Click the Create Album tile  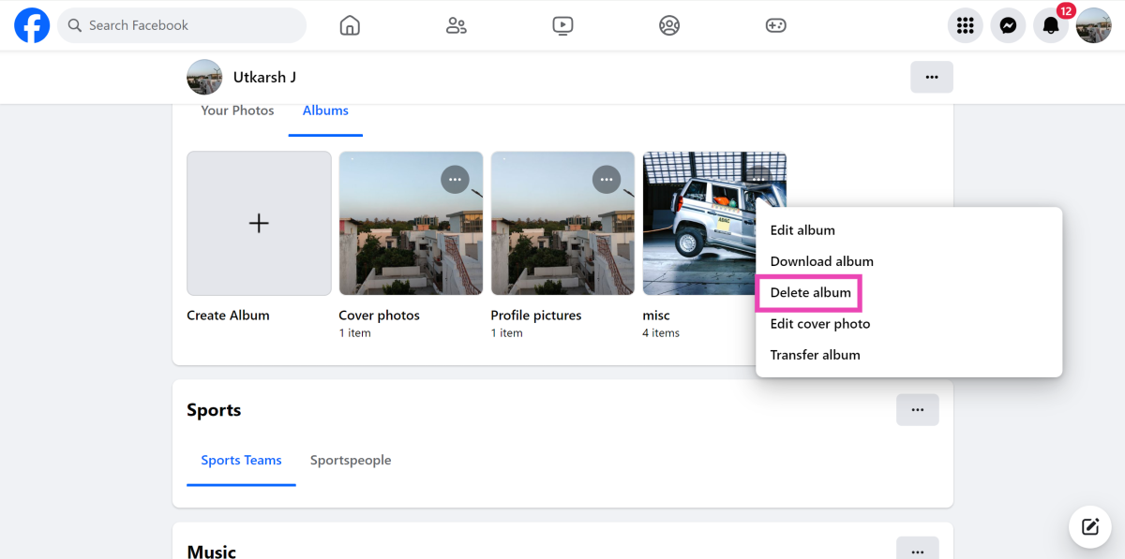259,224
